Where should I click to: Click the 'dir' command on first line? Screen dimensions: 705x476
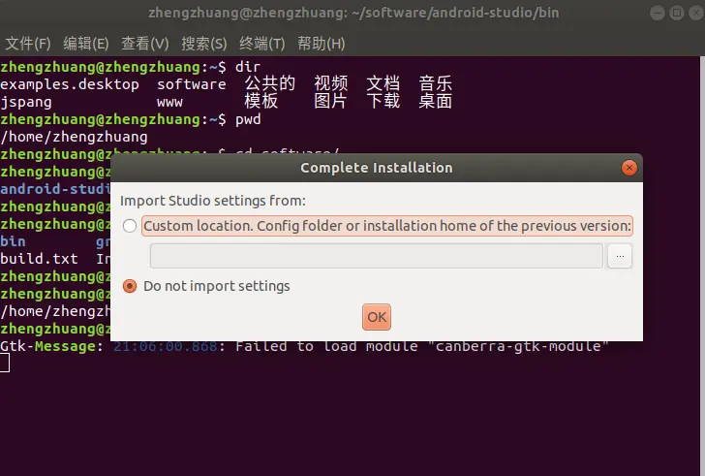[x=248, y=67]
